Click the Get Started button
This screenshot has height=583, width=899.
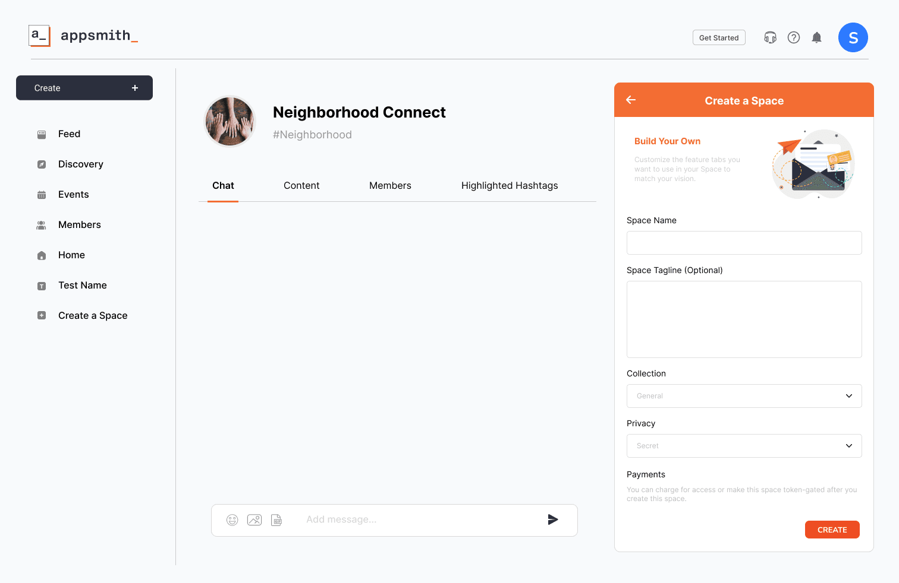coord(718,37)
